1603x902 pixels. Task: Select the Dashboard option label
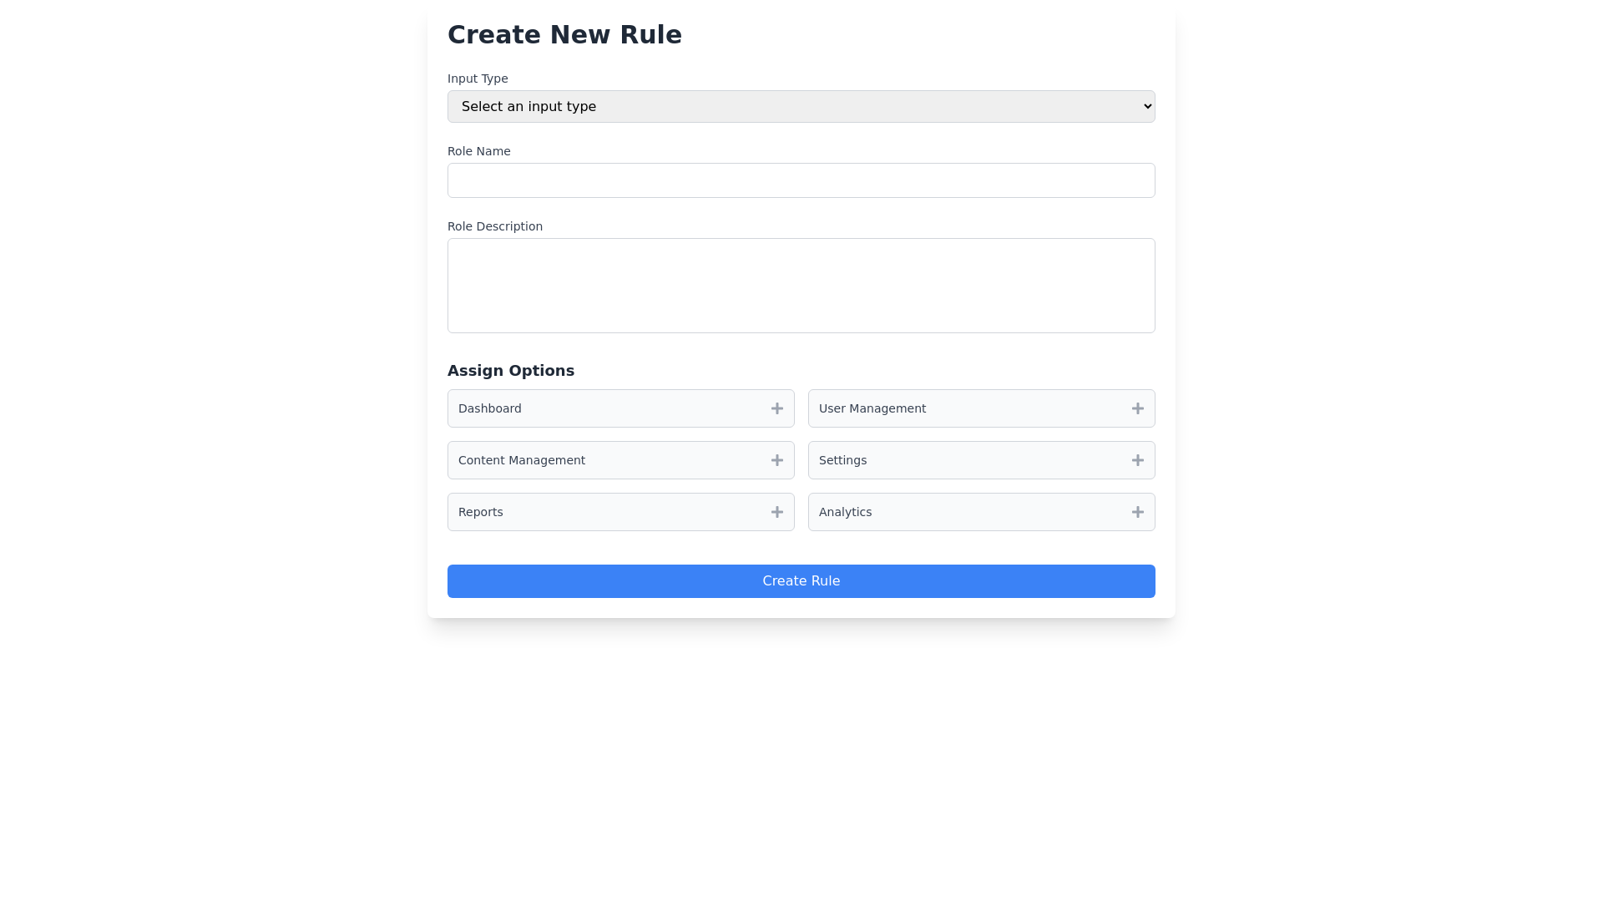(490, 408)
